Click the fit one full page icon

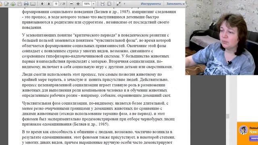pos(109,4)
